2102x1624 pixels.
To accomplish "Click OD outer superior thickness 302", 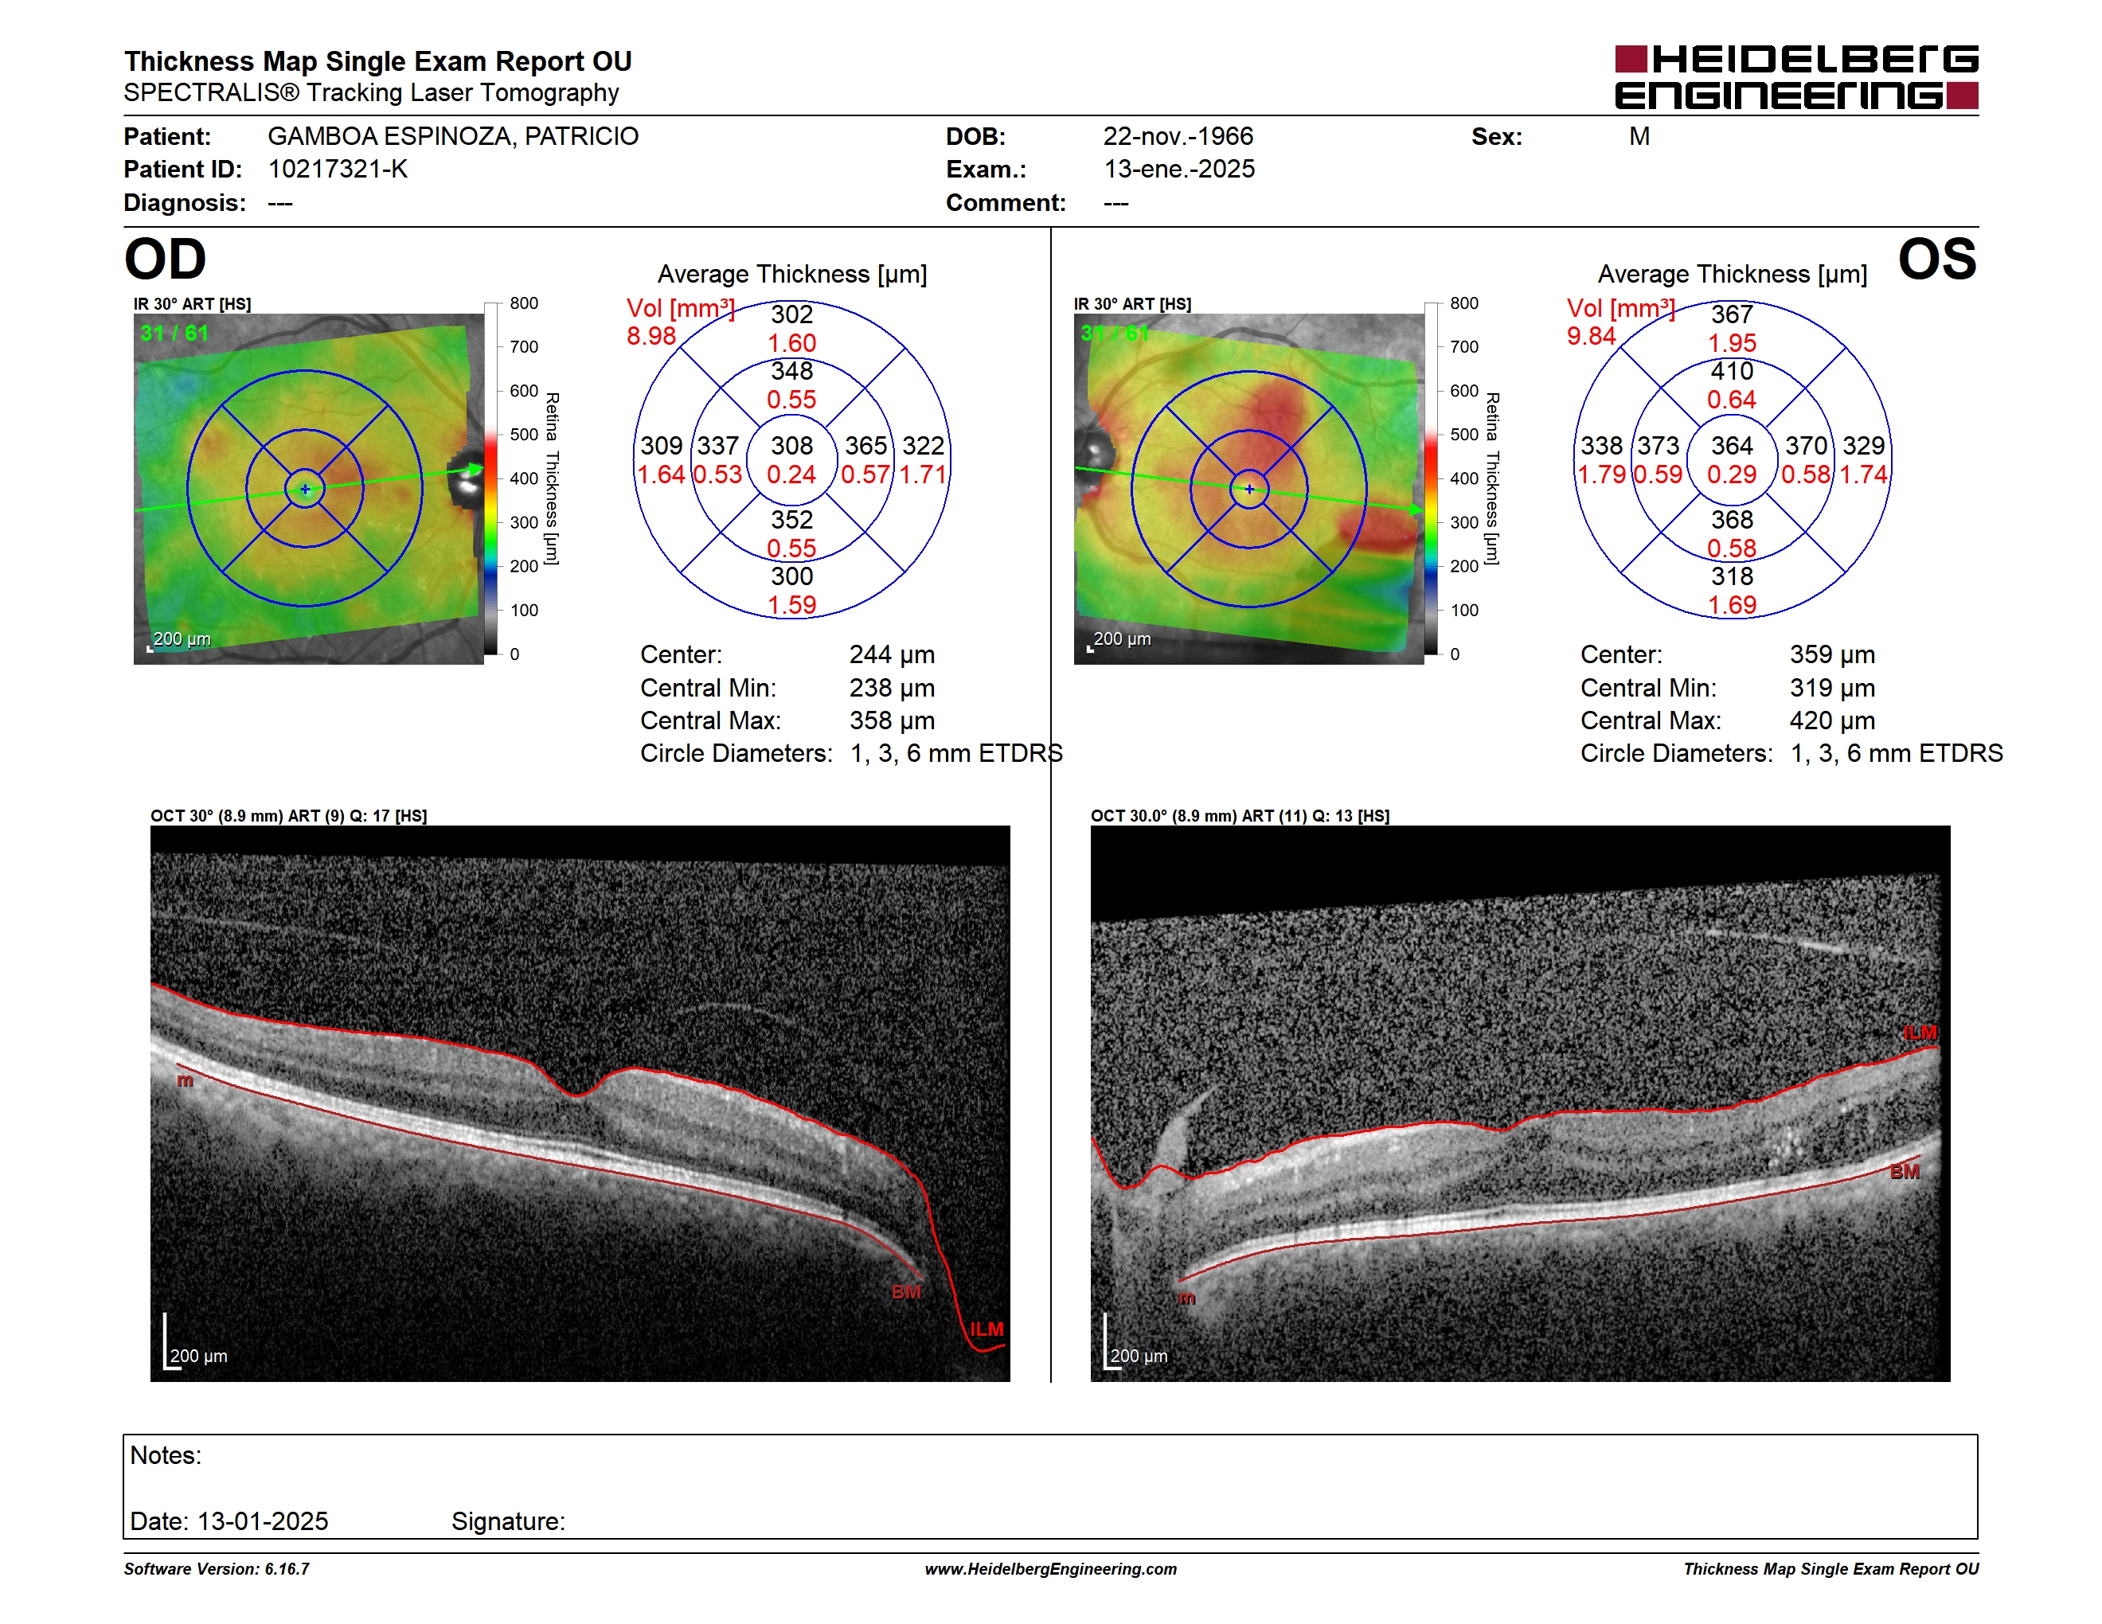I will 792,314.
